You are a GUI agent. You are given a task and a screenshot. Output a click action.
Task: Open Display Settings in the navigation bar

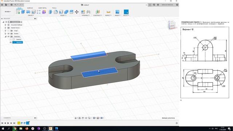[x=94, y=118]
